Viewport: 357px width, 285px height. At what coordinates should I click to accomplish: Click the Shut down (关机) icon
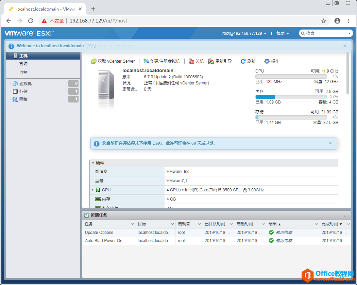(x=191, y=61)
